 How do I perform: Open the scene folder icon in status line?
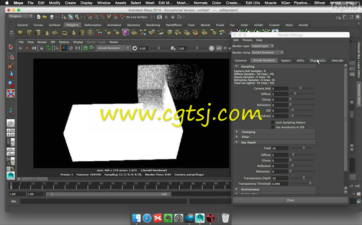pos(45,17)
